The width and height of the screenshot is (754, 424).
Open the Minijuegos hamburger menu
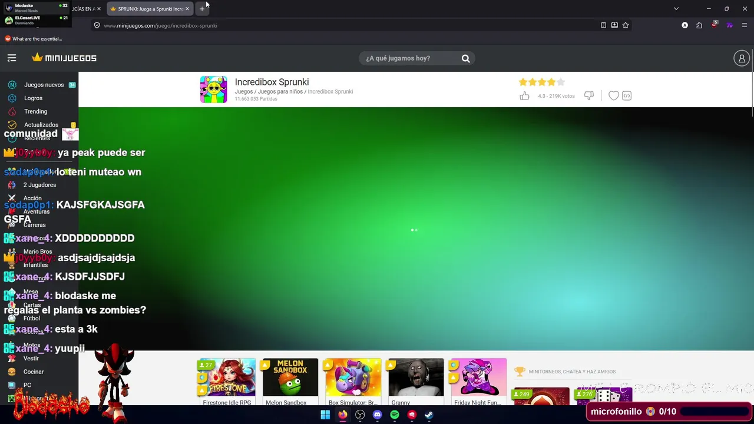coord(12,58)
